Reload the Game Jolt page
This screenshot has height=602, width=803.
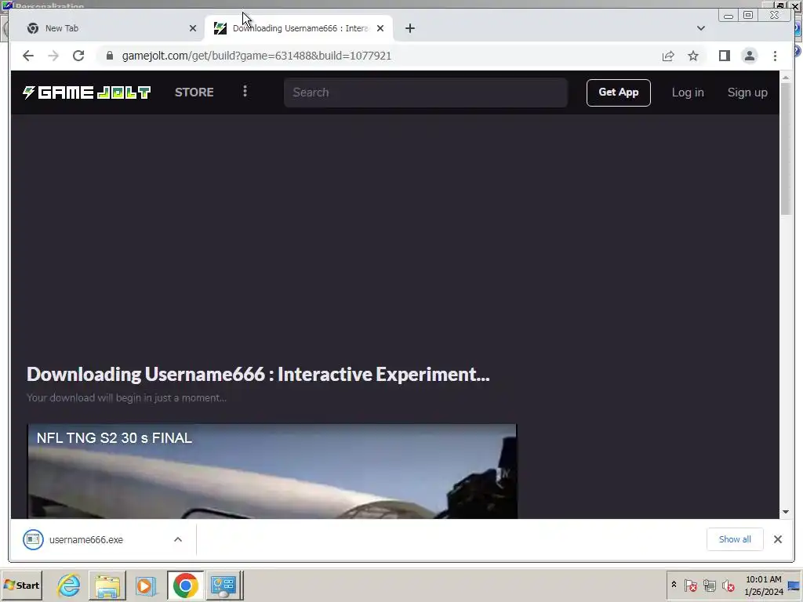coord(78,56)
